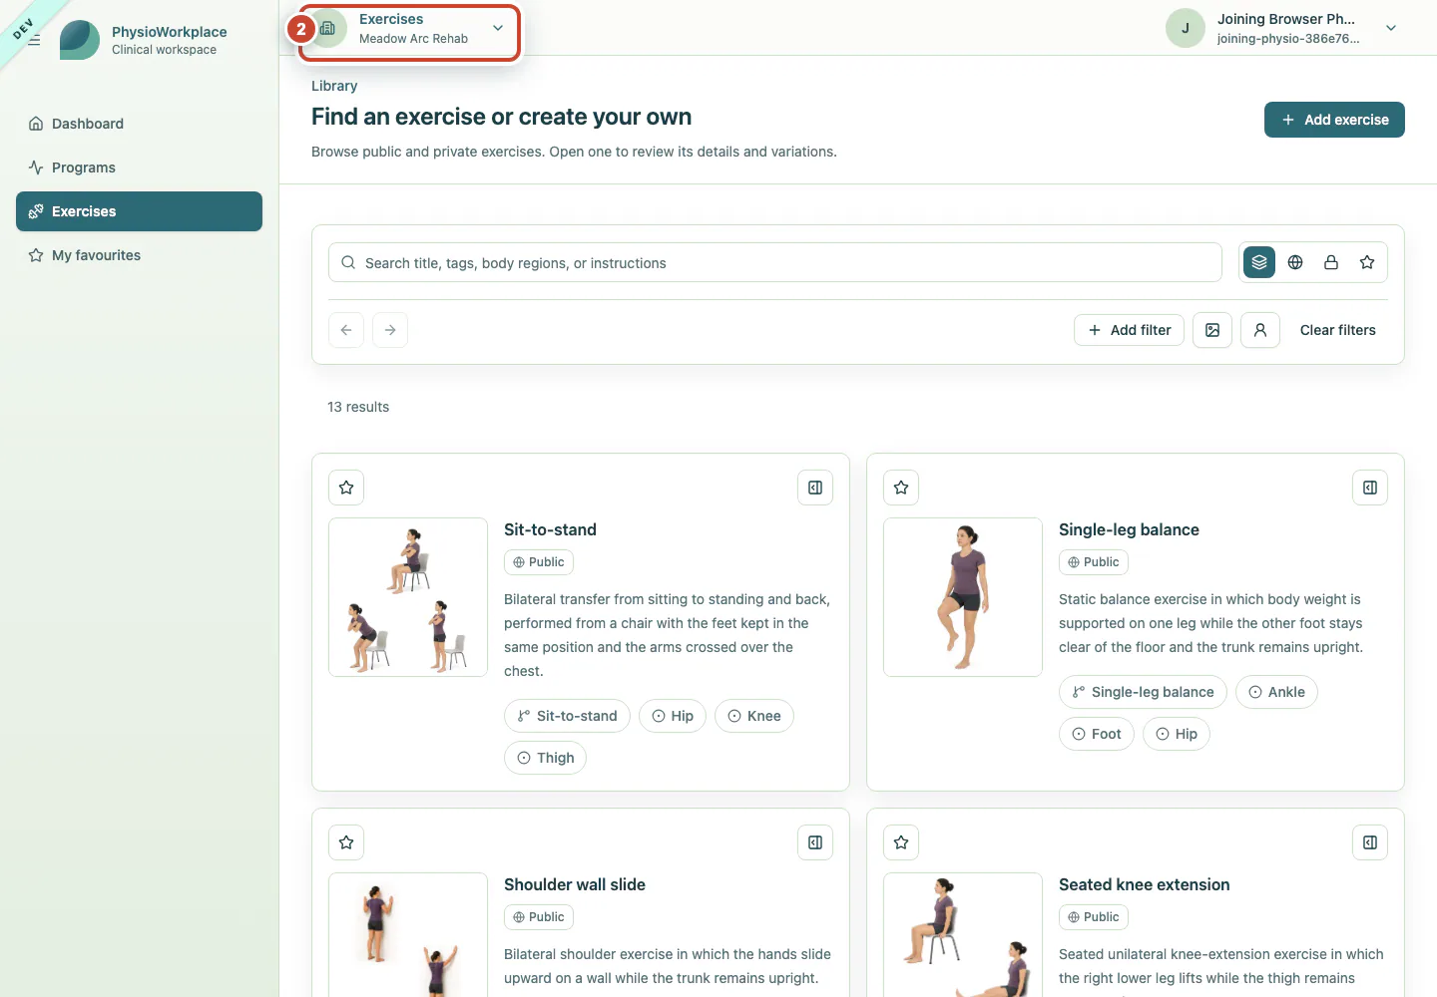Open My favourites in sidebar

point(139,255)
